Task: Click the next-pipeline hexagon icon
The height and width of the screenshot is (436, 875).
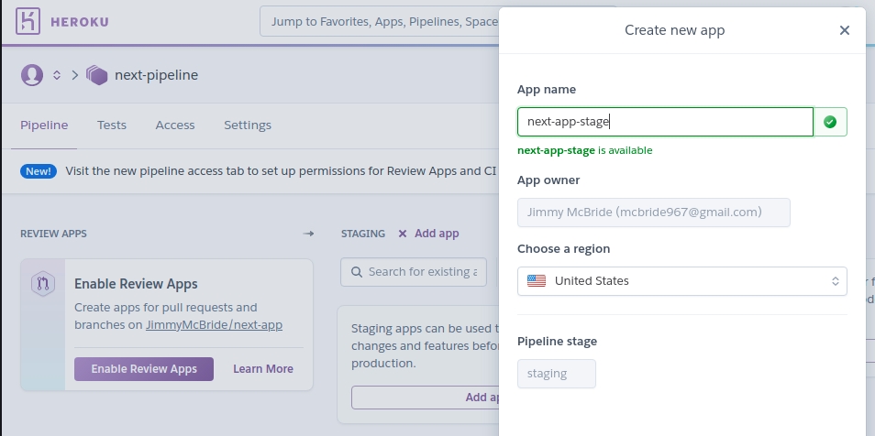Action: (x=96, y=75)
